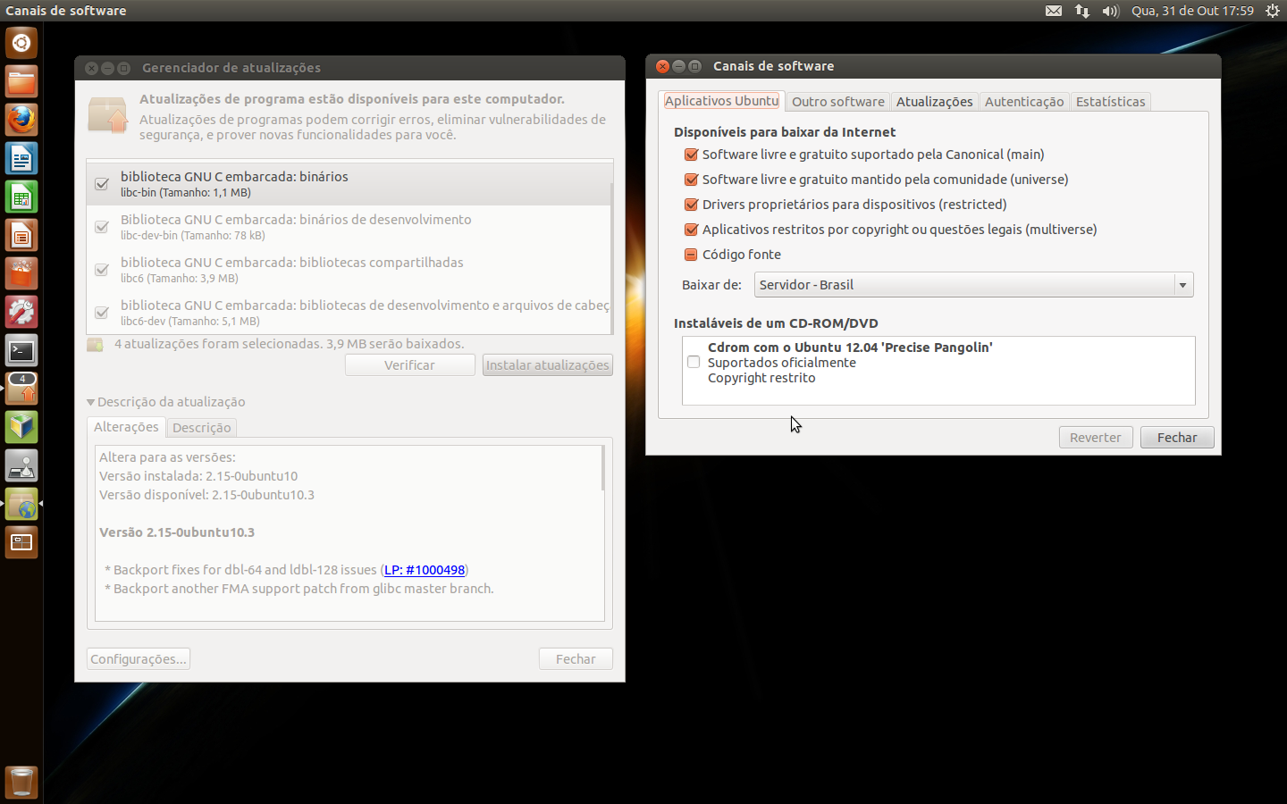Enable the Ubuntu 12.04 Cdrom source checkbox

(x=694, y=362)
